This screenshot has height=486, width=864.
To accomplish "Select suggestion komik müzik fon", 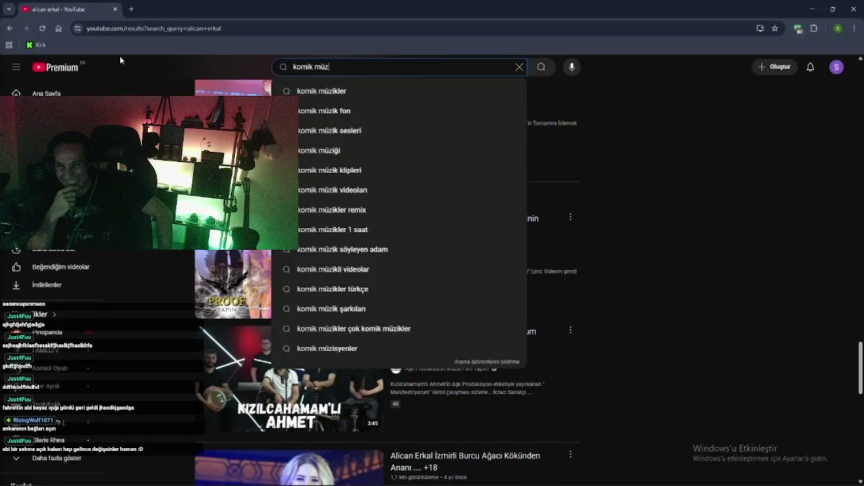I will (x=399, y=111).
